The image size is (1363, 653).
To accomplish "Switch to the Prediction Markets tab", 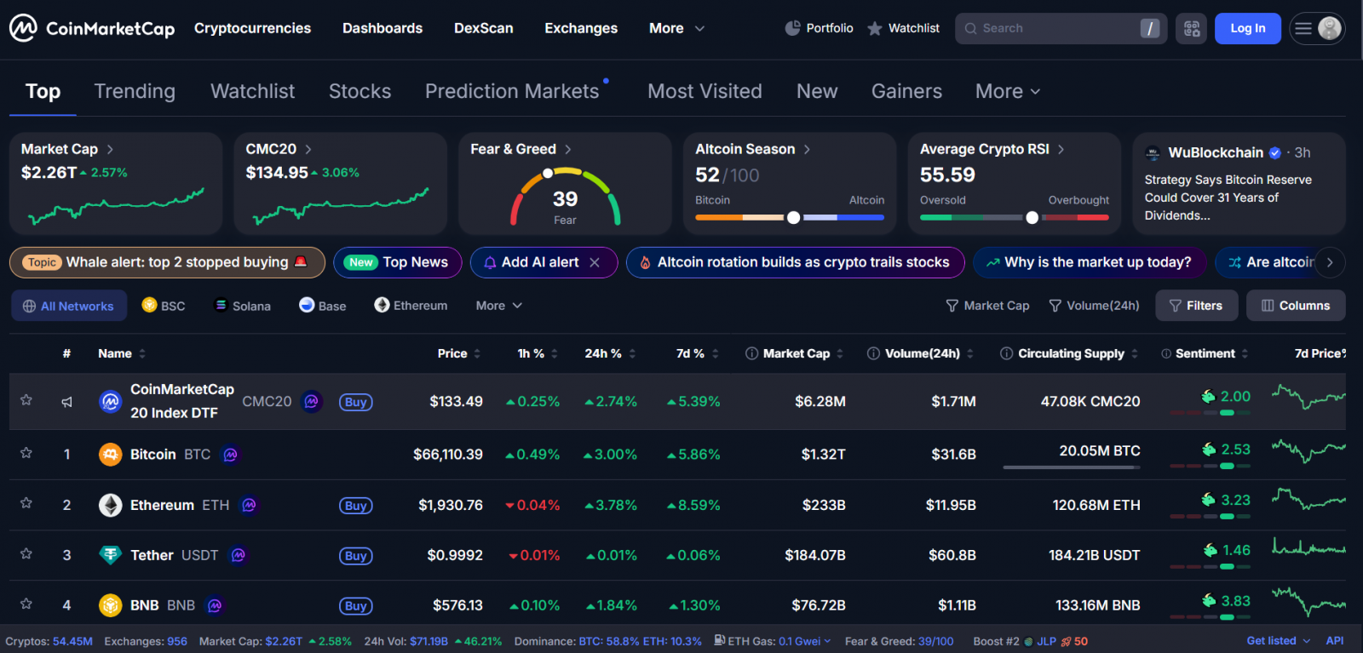I will click(513, 91).
